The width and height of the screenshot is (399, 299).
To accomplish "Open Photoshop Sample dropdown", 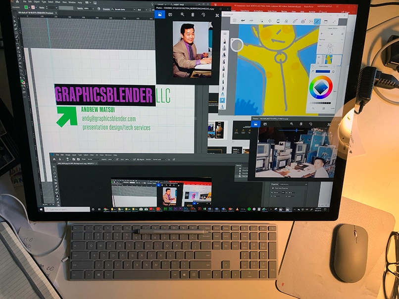I will pyautogui.click(x=159, y=160).
